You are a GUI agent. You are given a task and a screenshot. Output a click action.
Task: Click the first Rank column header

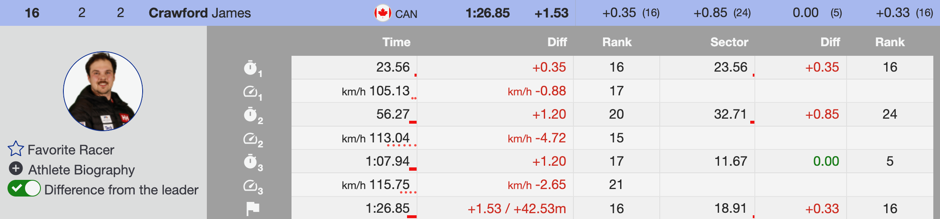tap(617, 42)
